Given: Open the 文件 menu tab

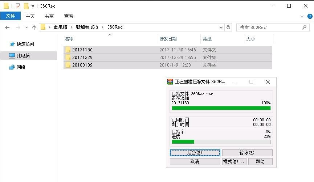Looking at the screenshot, I should pos(11,16).
